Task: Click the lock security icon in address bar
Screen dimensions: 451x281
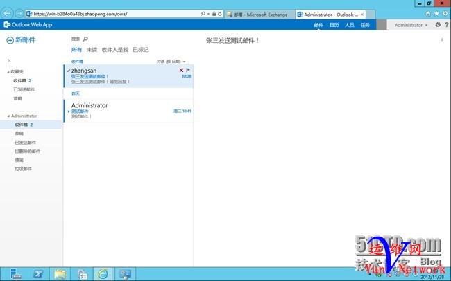Action: pyautogui.click(x=214, y=14)
